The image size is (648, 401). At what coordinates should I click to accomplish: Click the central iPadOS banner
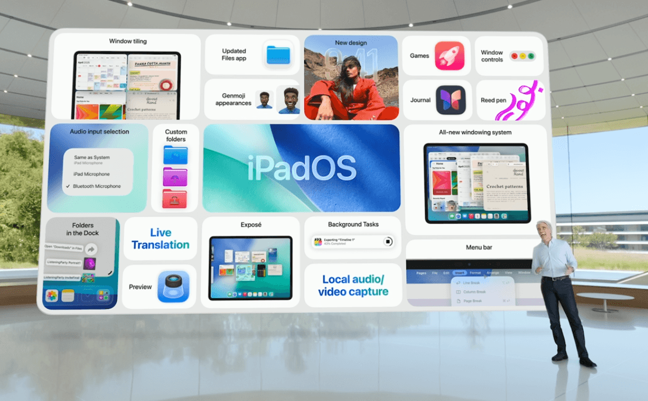pos(302,168)
